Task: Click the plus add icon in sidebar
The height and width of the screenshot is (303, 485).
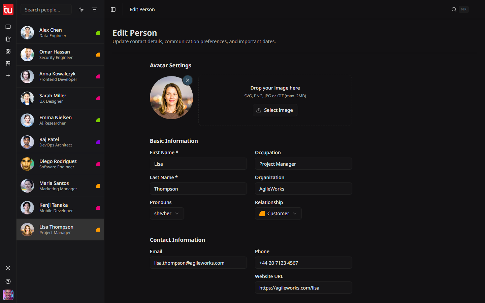Action: [8, 75]
